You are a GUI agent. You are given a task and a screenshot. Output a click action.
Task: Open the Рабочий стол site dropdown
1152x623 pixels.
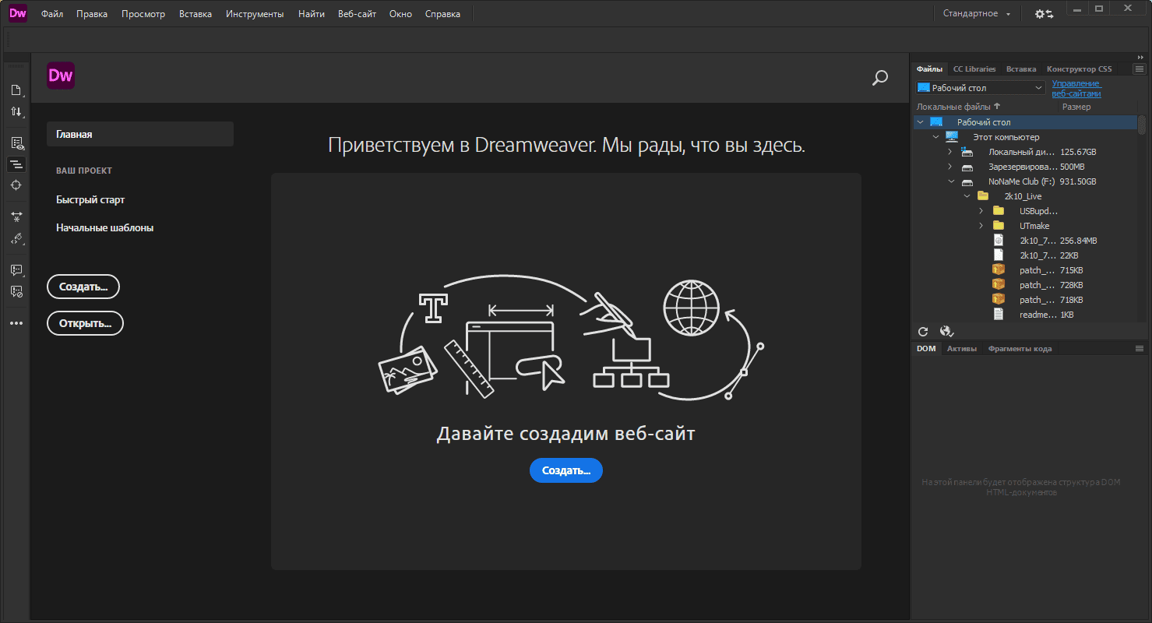[980, 88]
